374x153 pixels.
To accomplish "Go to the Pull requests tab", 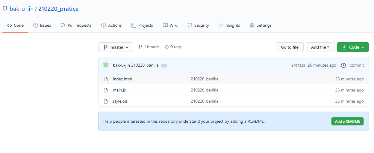I will 76,25.
